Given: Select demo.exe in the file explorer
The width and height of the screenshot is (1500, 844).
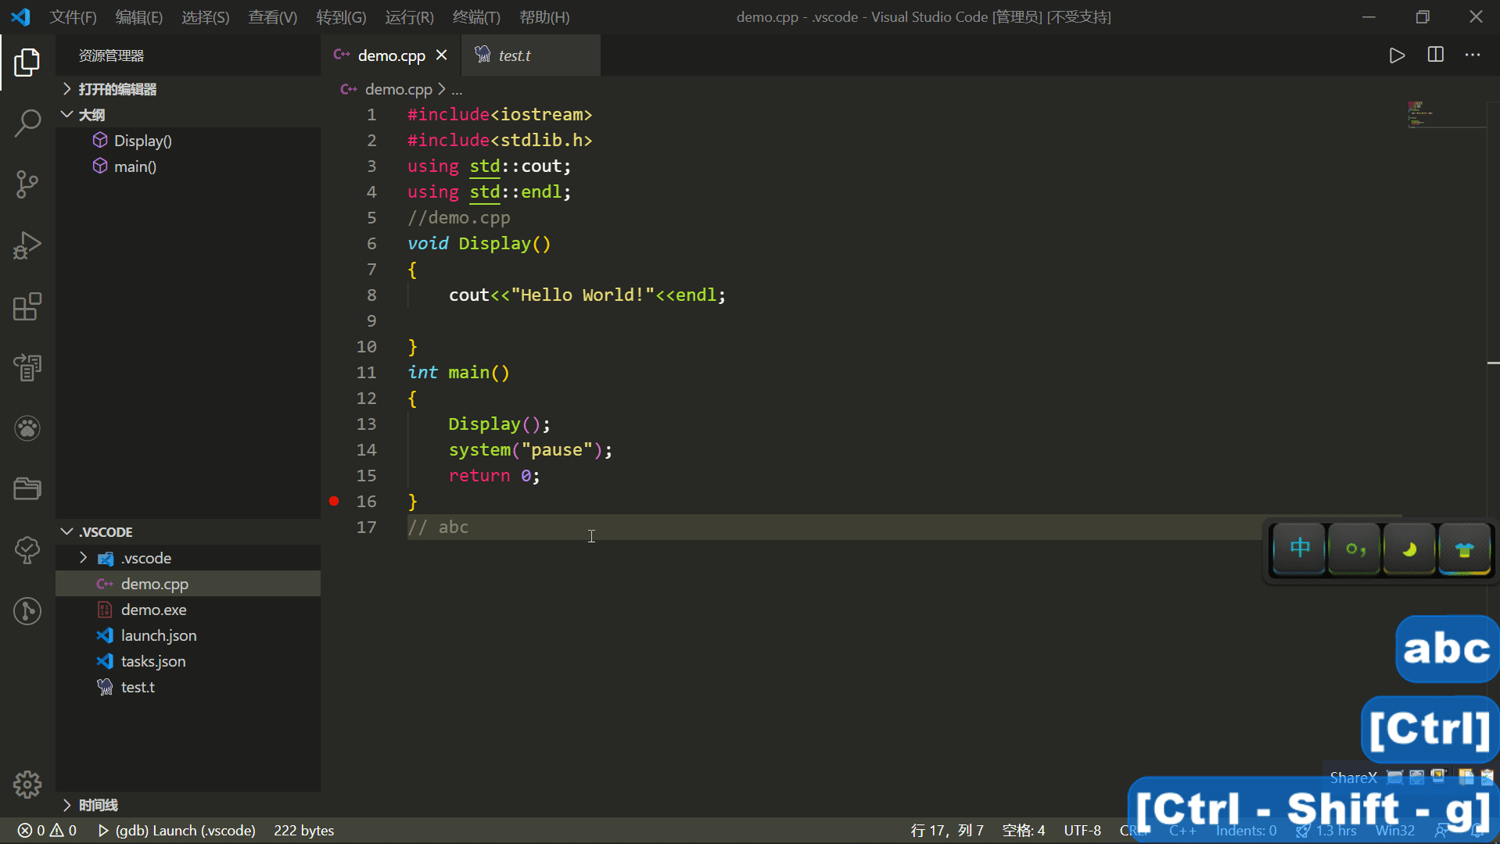Looking at the screenshot, I should point(153,609).
